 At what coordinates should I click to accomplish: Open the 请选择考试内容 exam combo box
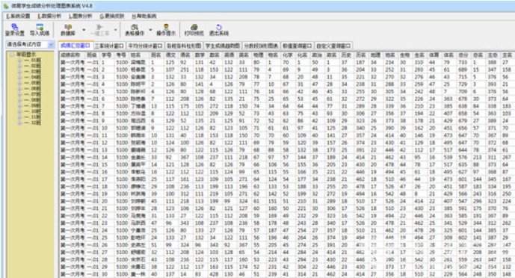click(30, 44)
